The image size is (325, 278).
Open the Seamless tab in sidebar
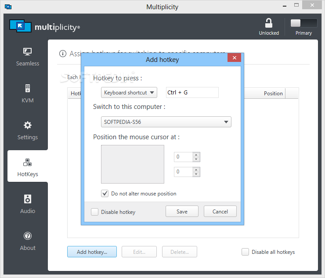tap(28, 57)
